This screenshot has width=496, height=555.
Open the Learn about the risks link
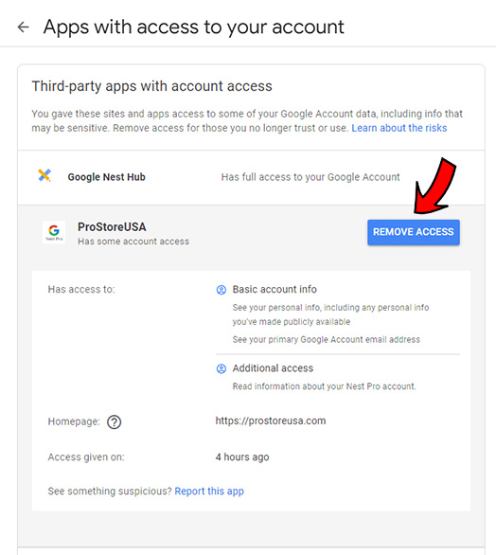click(x=399, y=128)
